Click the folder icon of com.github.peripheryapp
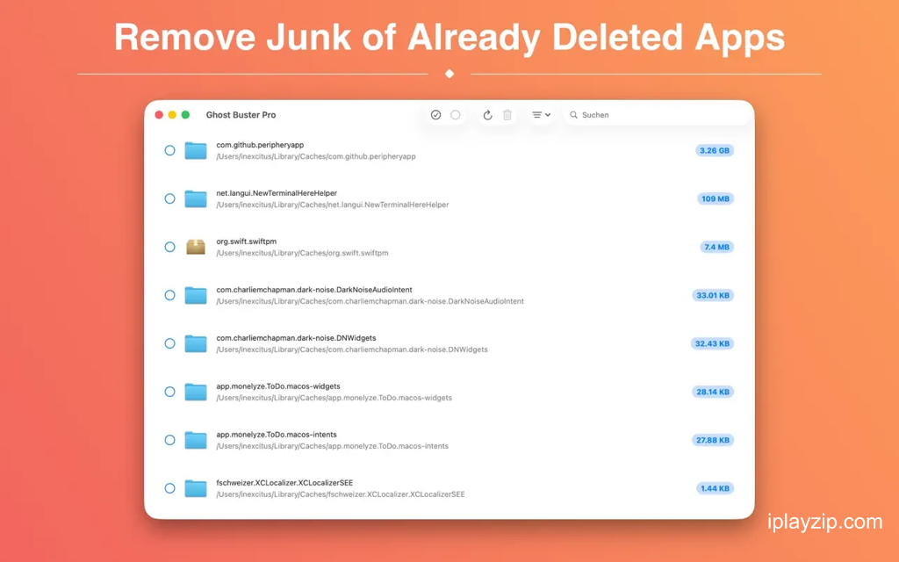This screenshot has width=899, height=562. (196, 150)
